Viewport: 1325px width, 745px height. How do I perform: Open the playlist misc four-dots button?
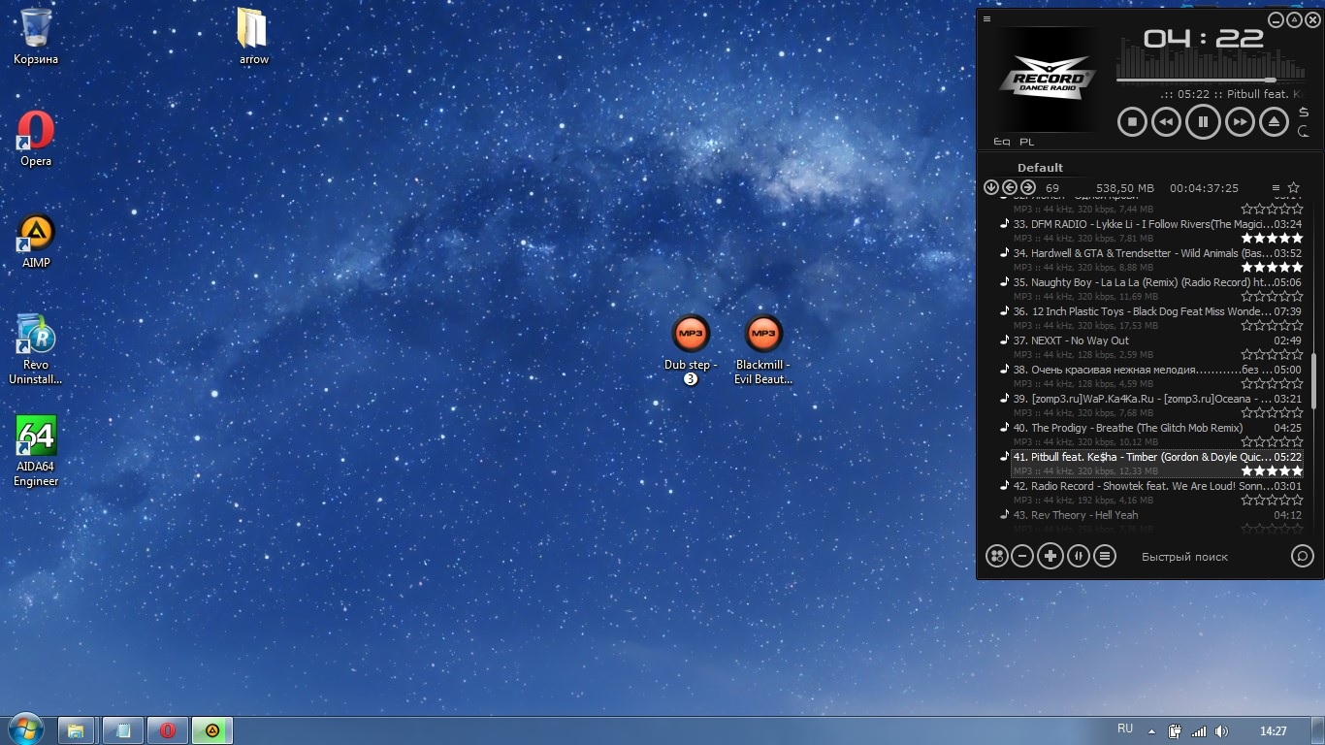[x=996, y=556]
